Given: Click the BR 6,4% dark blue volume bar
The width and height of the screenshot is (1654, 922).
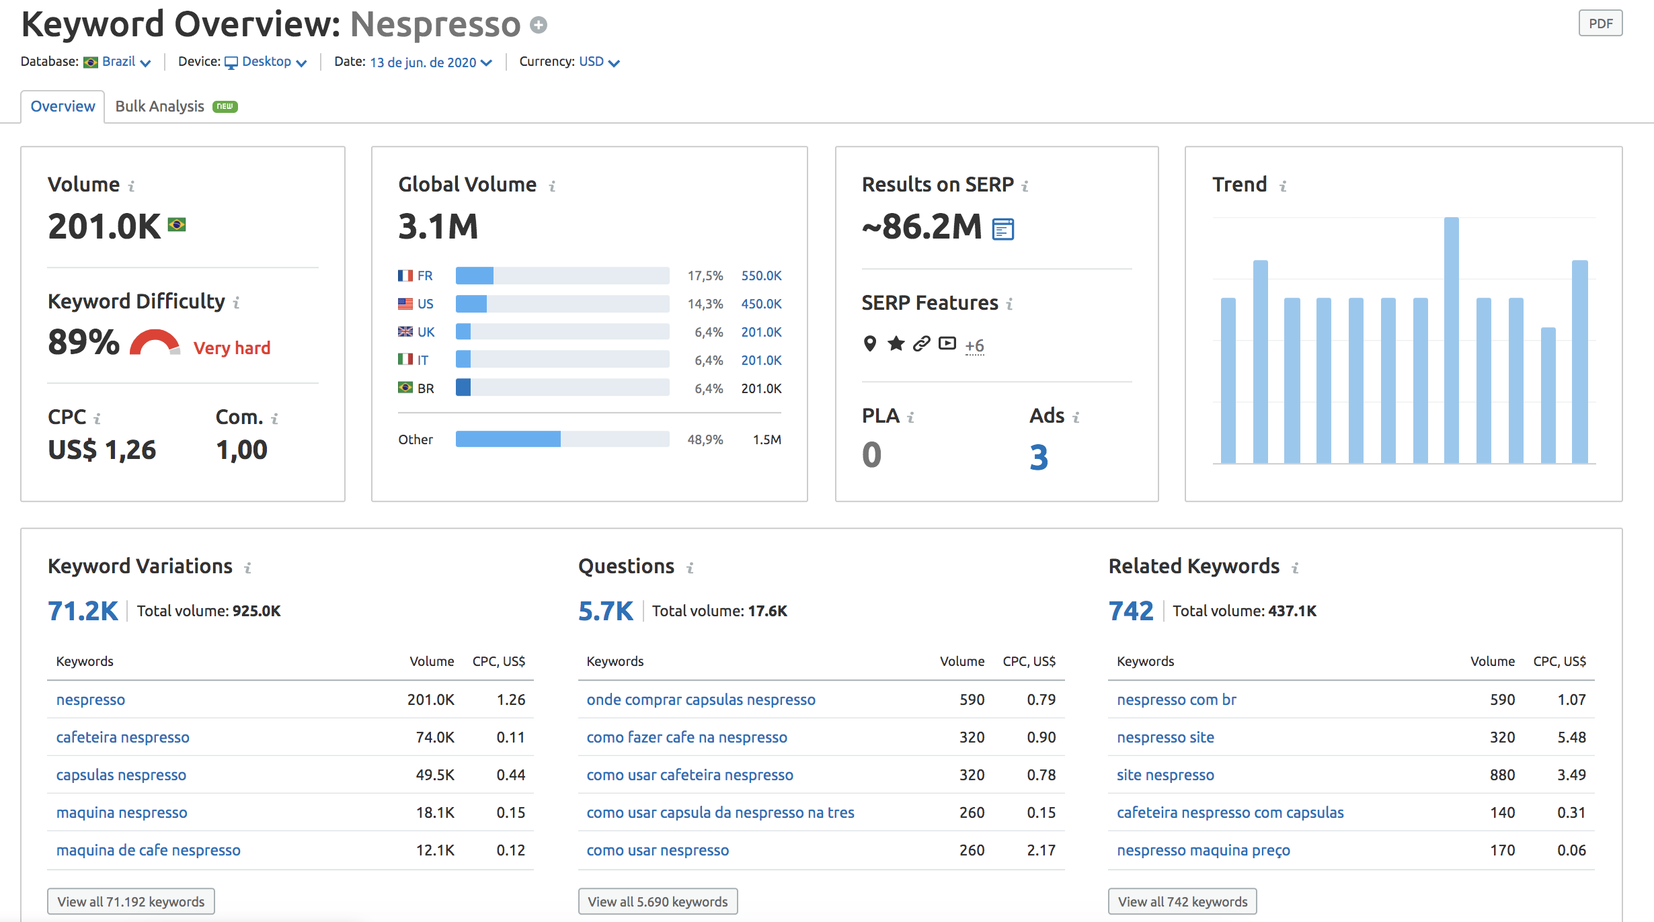Looking at the screenshot, I should 463,388.
